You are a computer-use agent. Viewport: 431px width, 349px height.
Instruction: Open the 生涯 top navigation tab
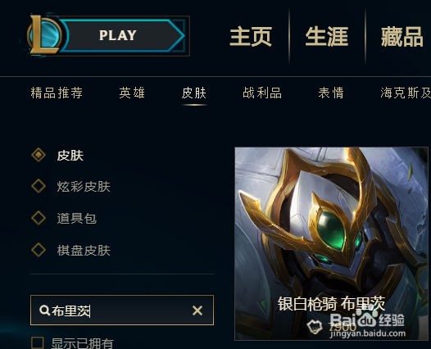pos(327,36)
